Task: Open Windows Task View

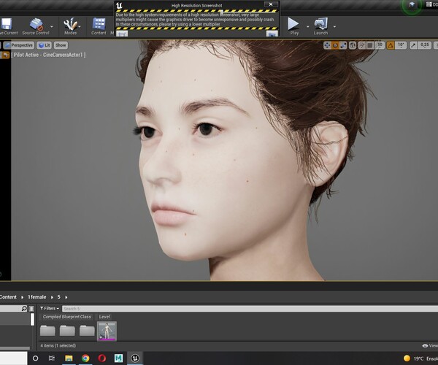Action: point(52,358)
